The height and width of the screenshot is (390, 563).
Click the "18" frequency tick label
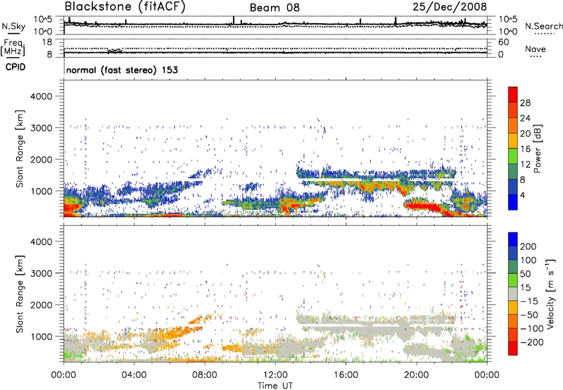47,42
